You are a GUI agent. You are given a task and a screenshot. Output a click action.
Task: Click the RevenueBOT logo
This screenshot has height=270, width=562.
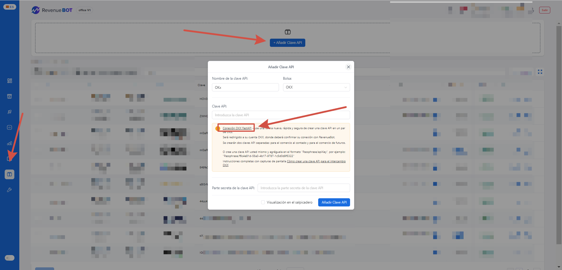[x=52, y=10]
